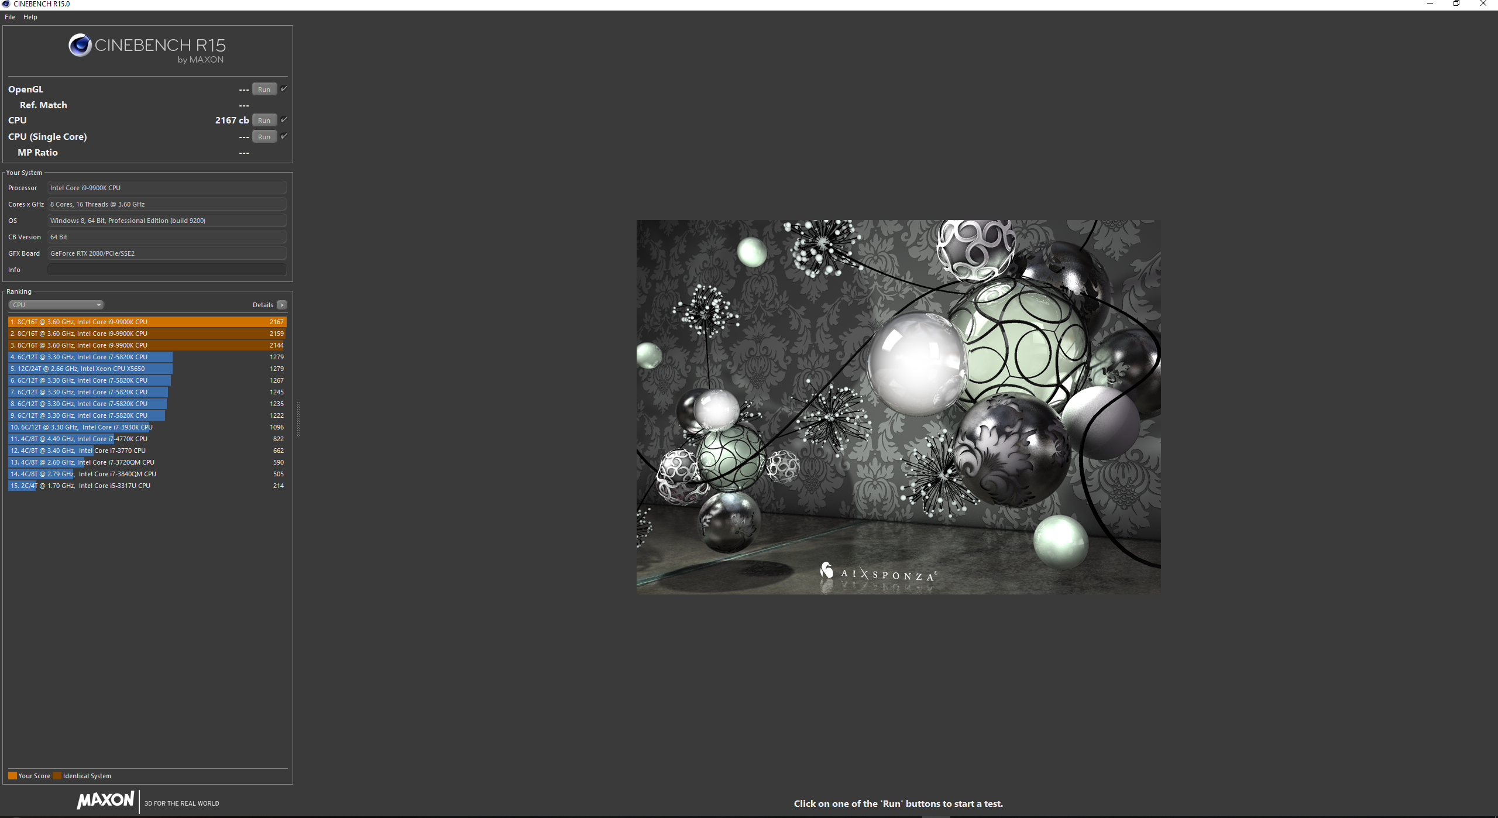Close the Cinebench window
Screen dimensions: 1498x818
pos(1483,4)
